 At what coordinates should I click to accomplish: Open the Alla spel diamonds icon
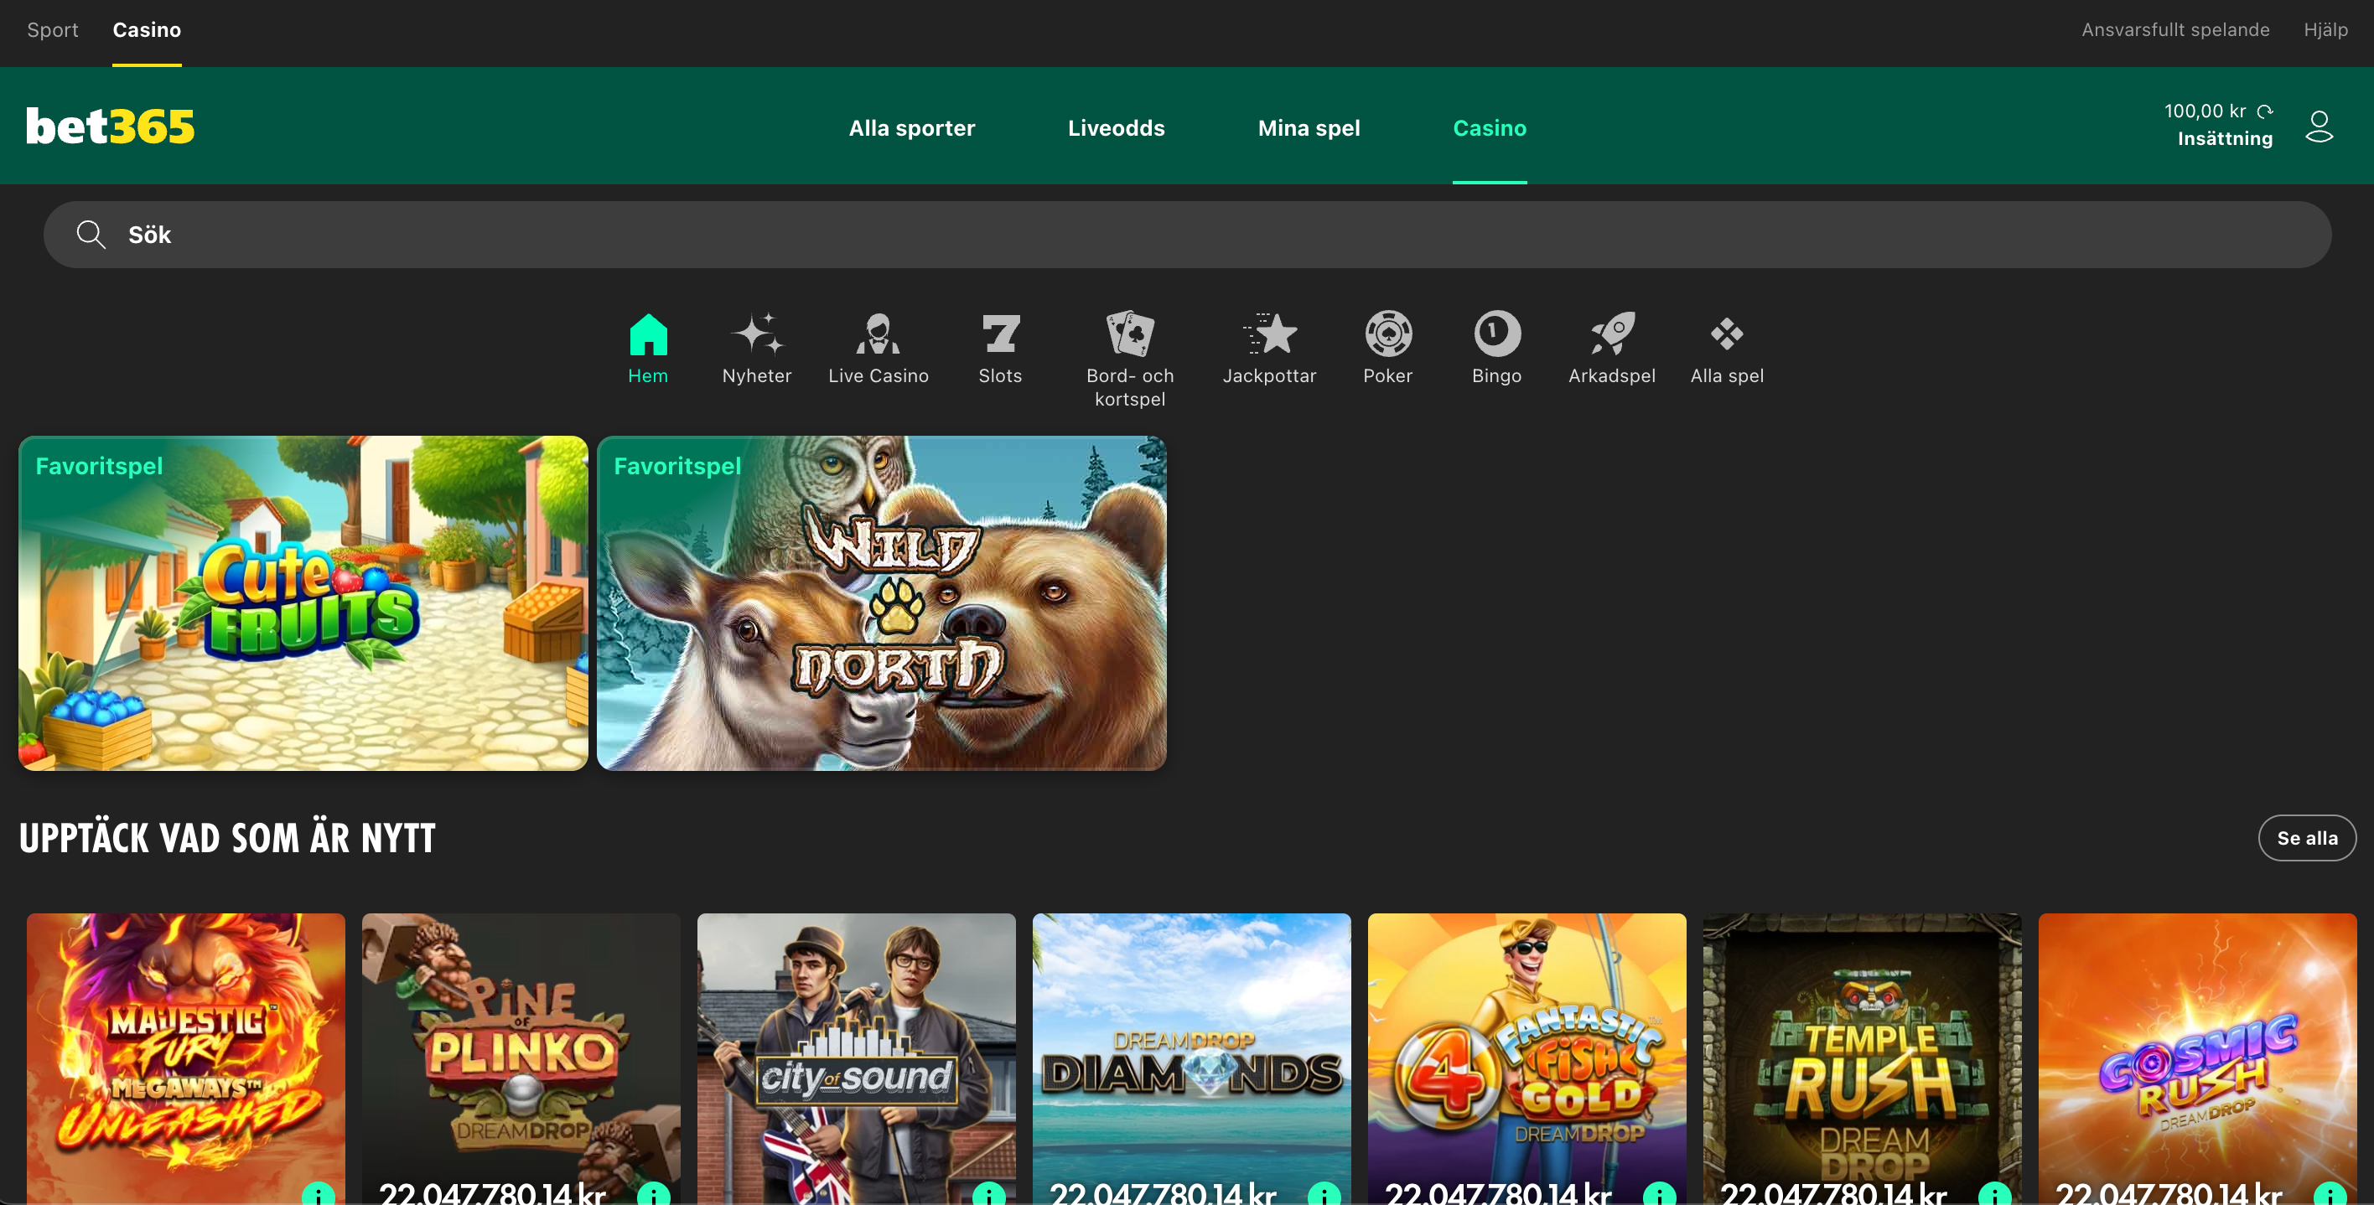click(x=1727, y=334)
